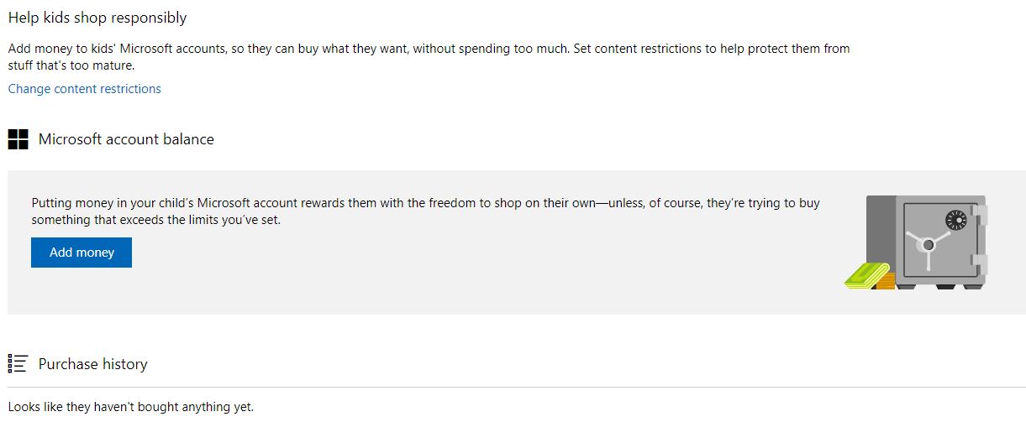Click the "stuff that's too mature" text line

pyautogui.click(x=71, y=65)
